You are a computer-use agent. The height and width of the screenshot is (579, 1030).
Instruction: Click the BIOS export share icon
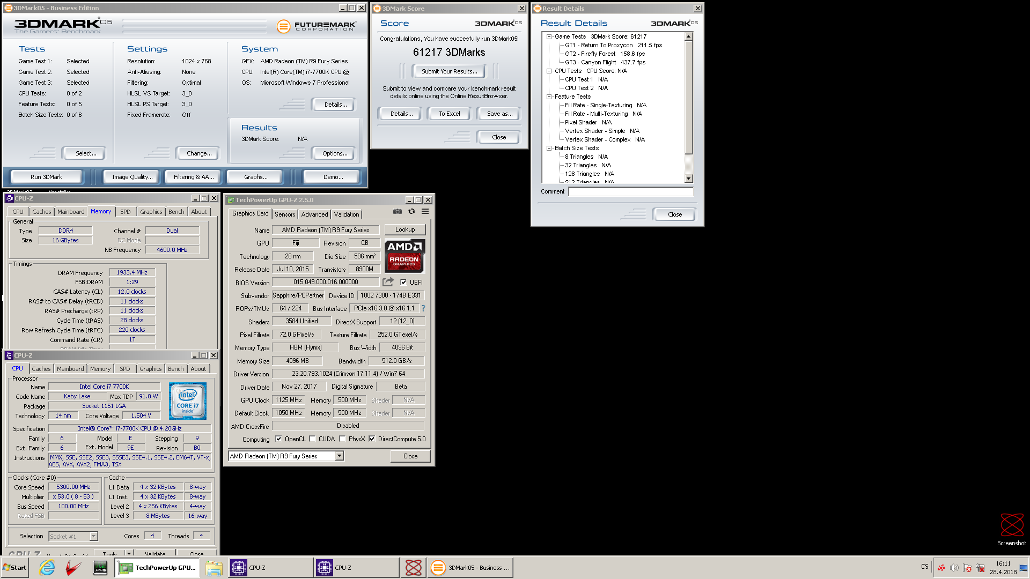pos(388,282)
